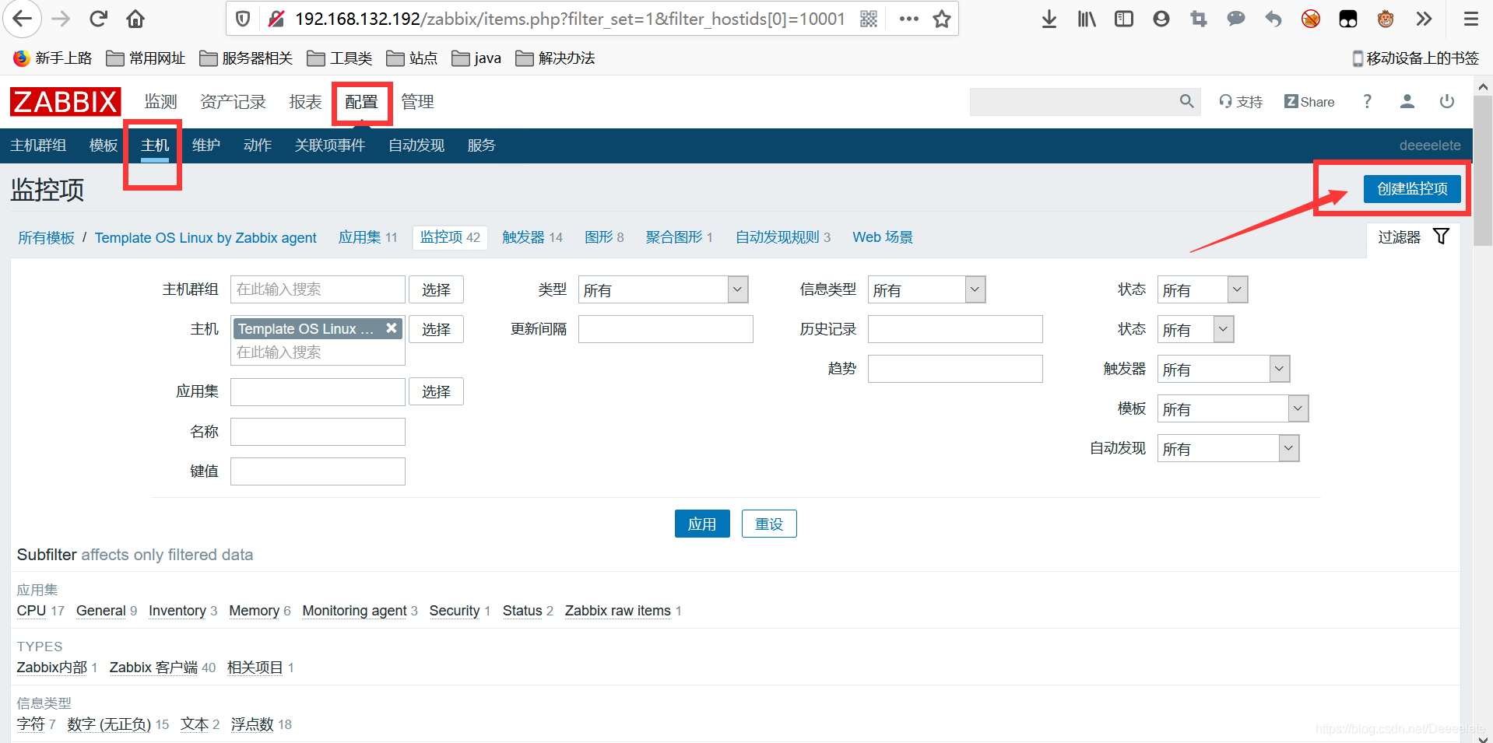Open the Firefox hamburger menu
Viewport: 1493px width, 743px height.
pos(1470,19)
